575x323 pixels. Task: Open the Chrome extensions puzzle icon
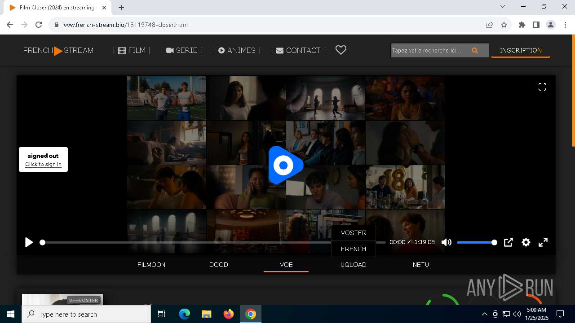[522, 25]
